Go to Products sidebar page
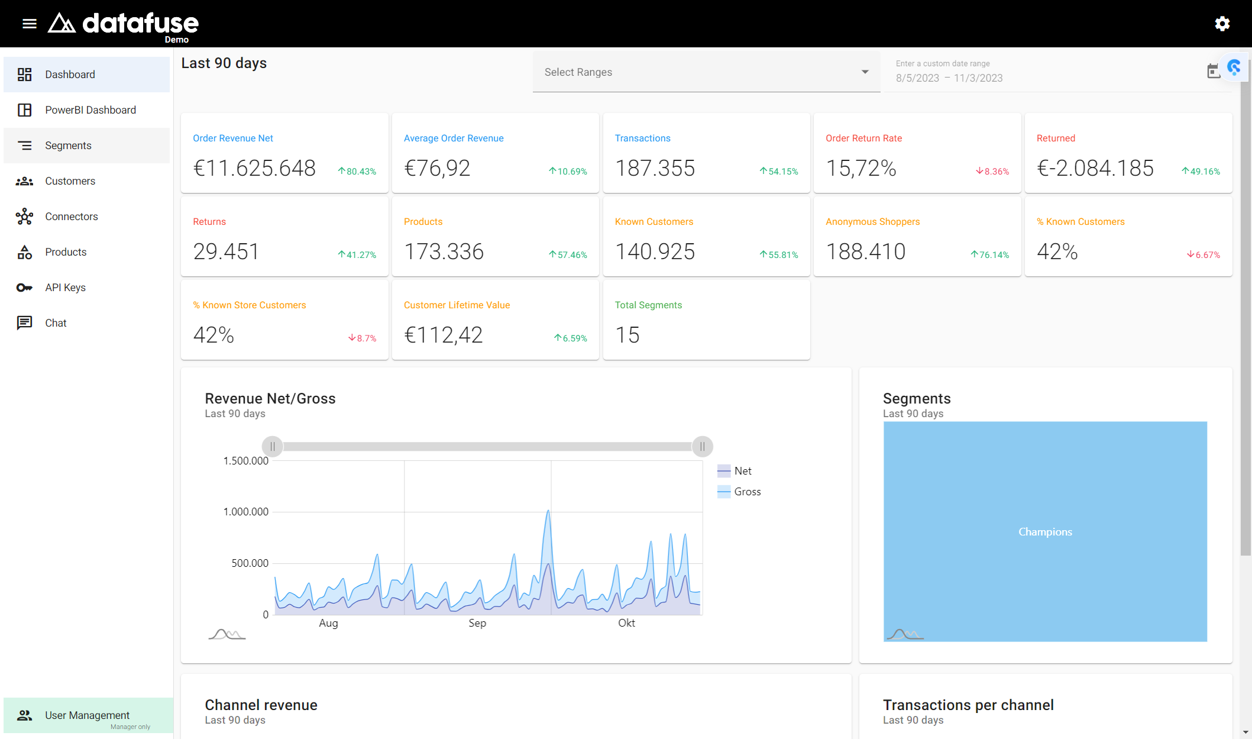1252x742 pixels. coord(86,252)
